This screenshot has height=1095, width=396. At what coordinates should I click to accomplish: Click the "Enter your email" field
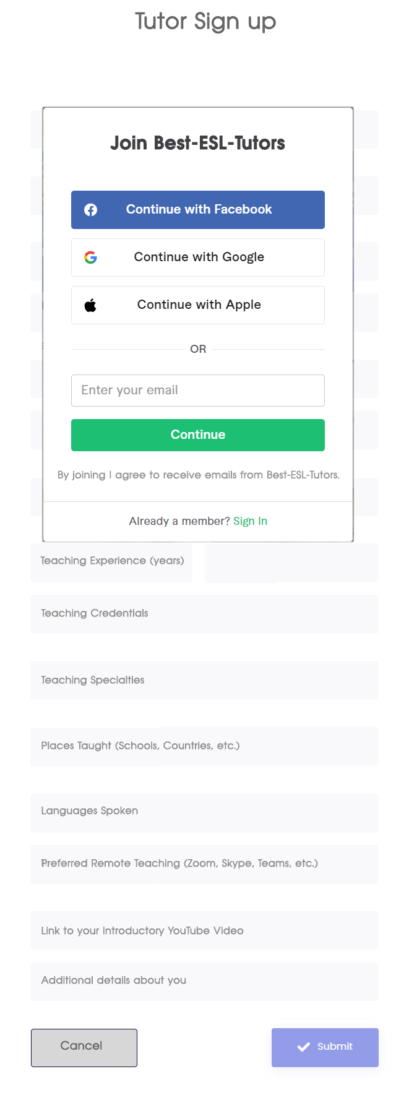[x=198, y=391]
